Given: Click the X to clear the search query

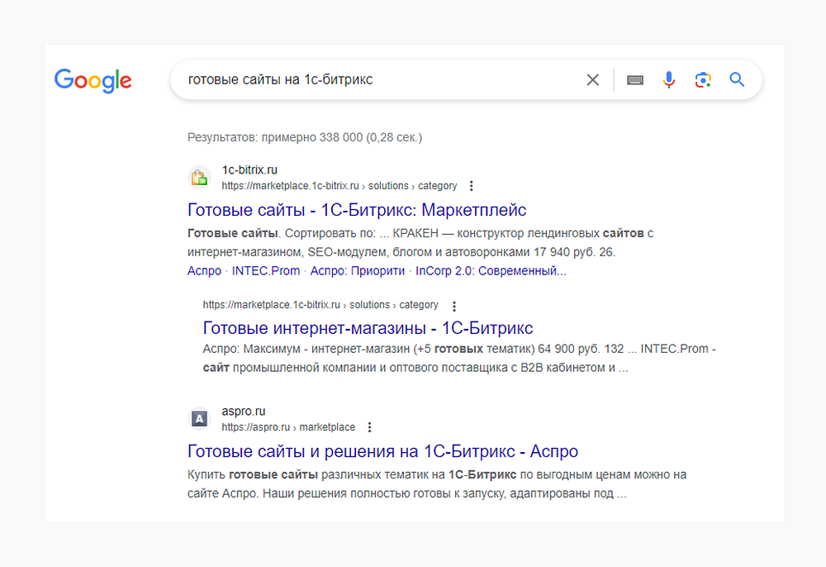Looking at the screenshot, I should point(592,79).
